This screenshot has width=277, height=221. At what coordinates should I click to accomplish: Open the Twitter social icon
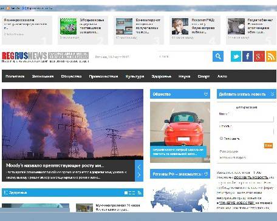(x=236, y=56)
